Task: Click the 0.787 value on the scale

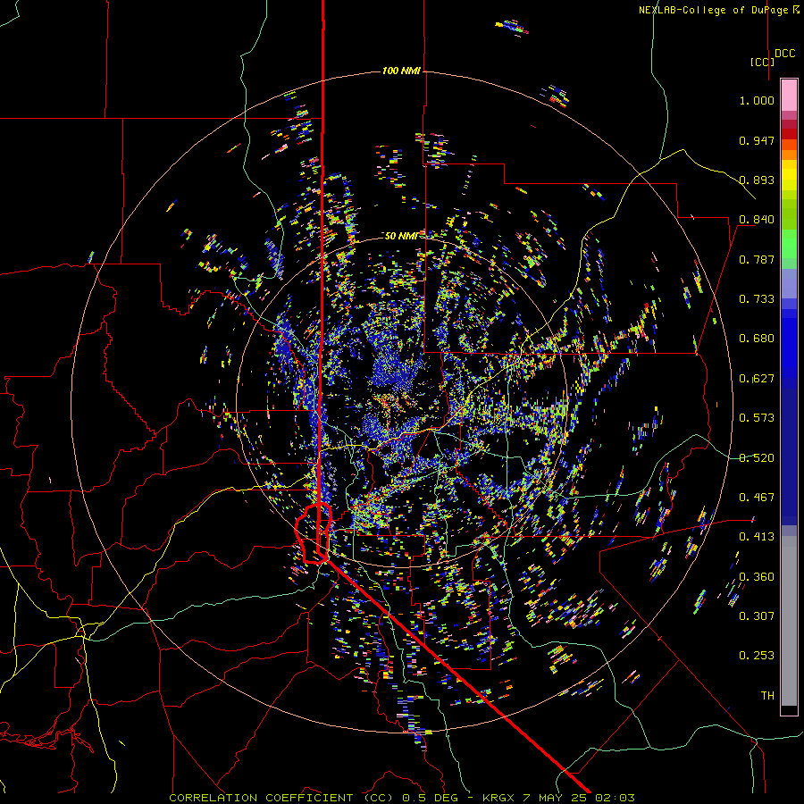Action: pos(757,259)
